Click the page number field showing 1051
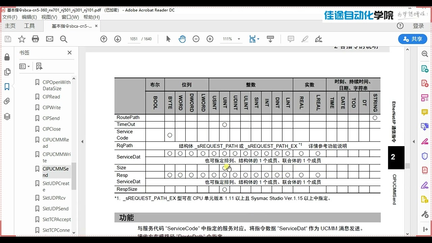This screenshot has width=432, height=243. pyautogui.click(x=134, y=39)
